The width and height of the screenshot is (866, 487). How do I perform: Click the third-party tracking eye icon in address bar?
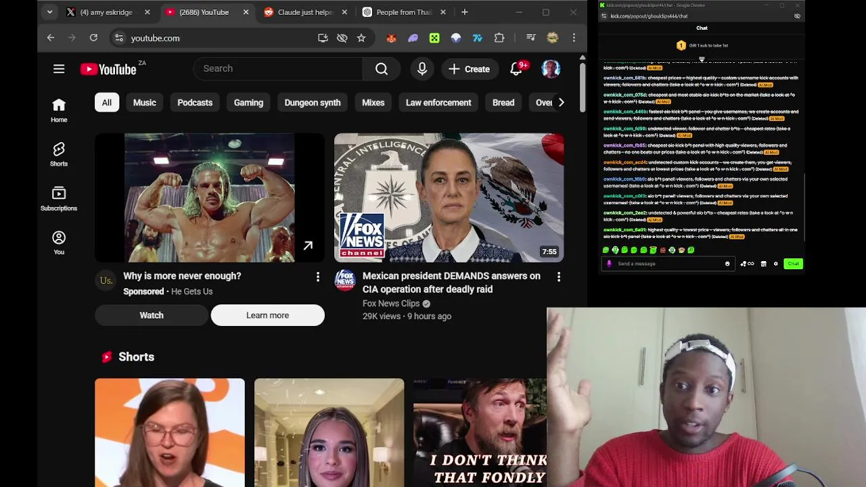coord(342,38)
